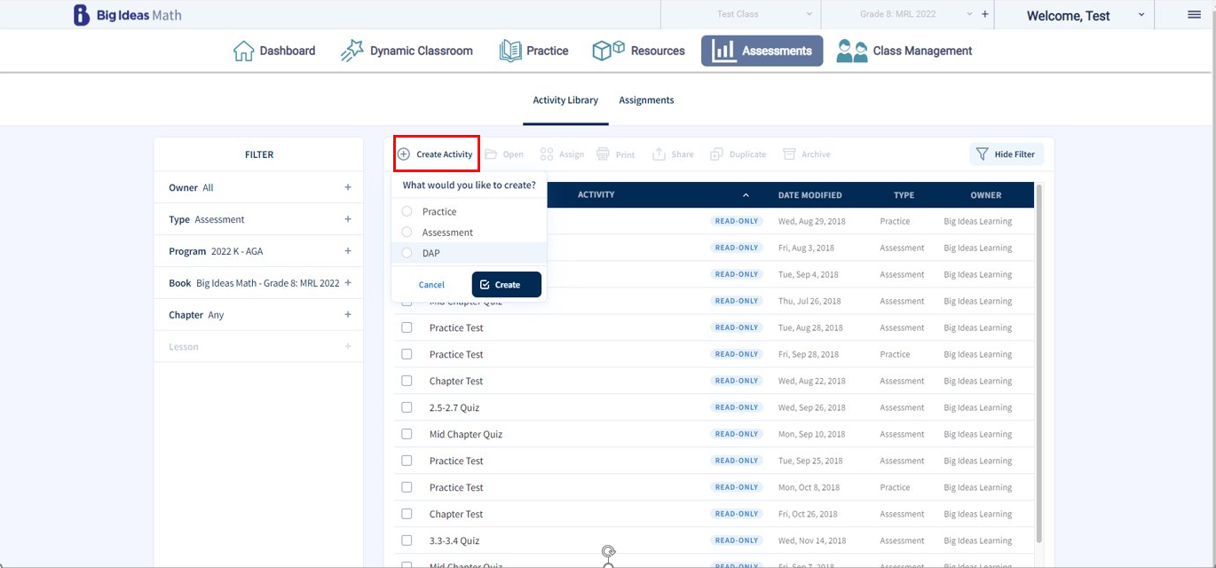Click the plus icon beside the grade selector
This screenshot has width=1216, height=568.
coord(984,14)
